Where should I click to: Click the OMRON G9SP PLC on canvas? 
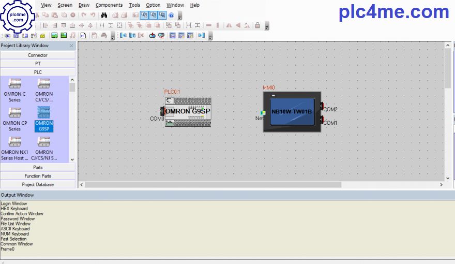click(188, 111)
